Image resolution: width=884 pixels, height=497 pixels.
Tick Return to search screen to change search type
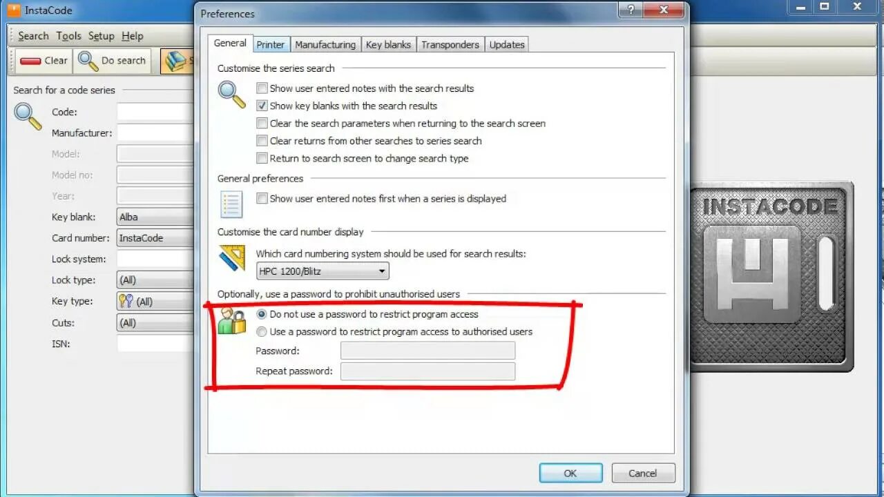(262, 158)
